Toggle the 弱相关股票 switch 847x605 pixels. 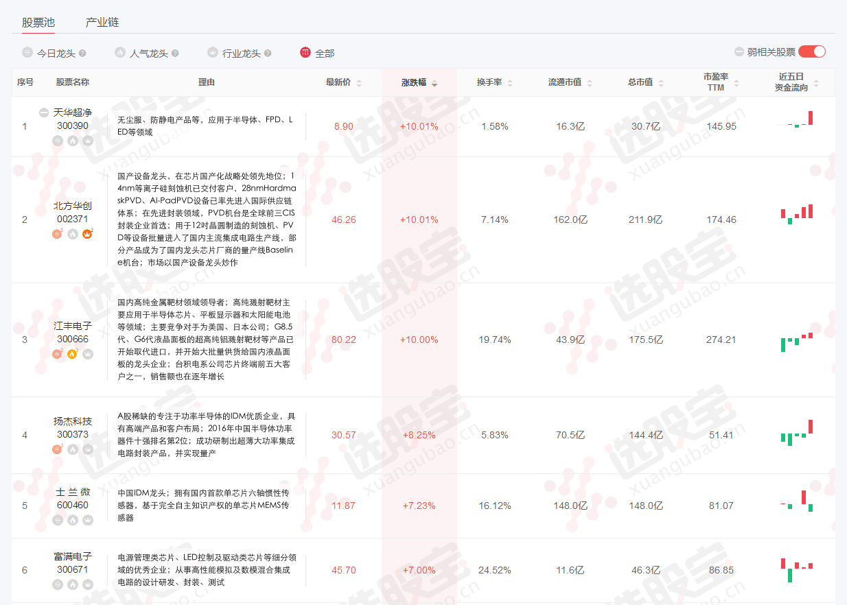coord(812,51)
